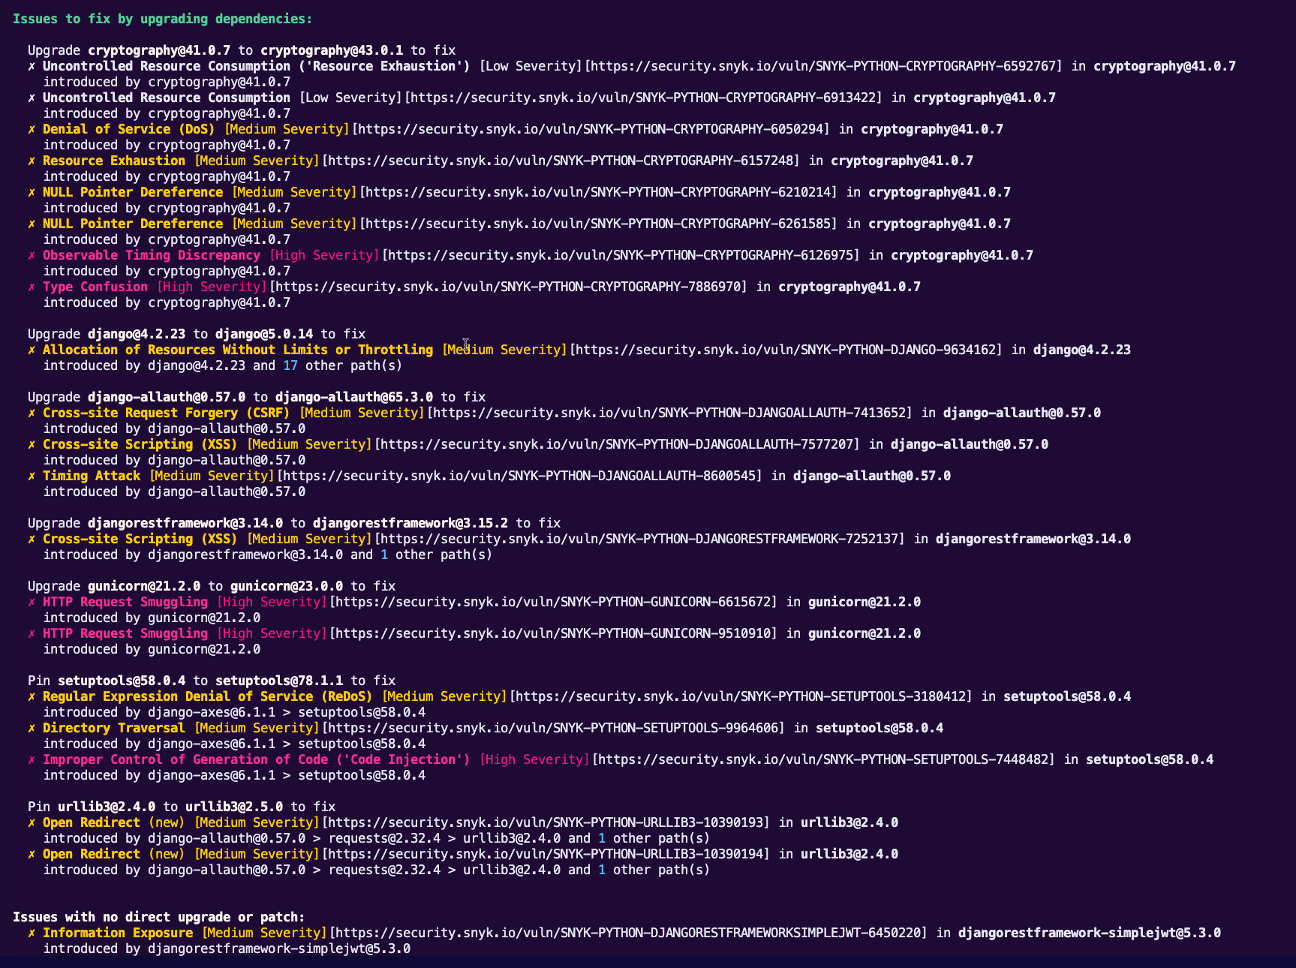This screenshot has height=968, width=1296.
Task: Click "introduced by django@4.2.23 and 17 other path(s)"
Action: (223, 365)
